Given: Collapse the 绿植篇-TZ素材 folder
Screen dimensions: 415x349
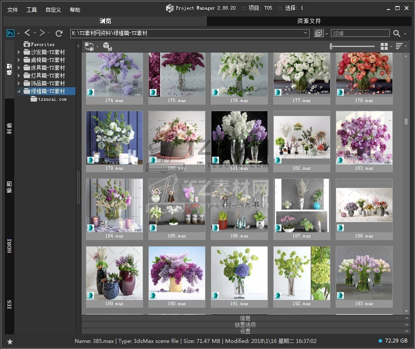Looking at the screenshot, I should tap(19, 91).
